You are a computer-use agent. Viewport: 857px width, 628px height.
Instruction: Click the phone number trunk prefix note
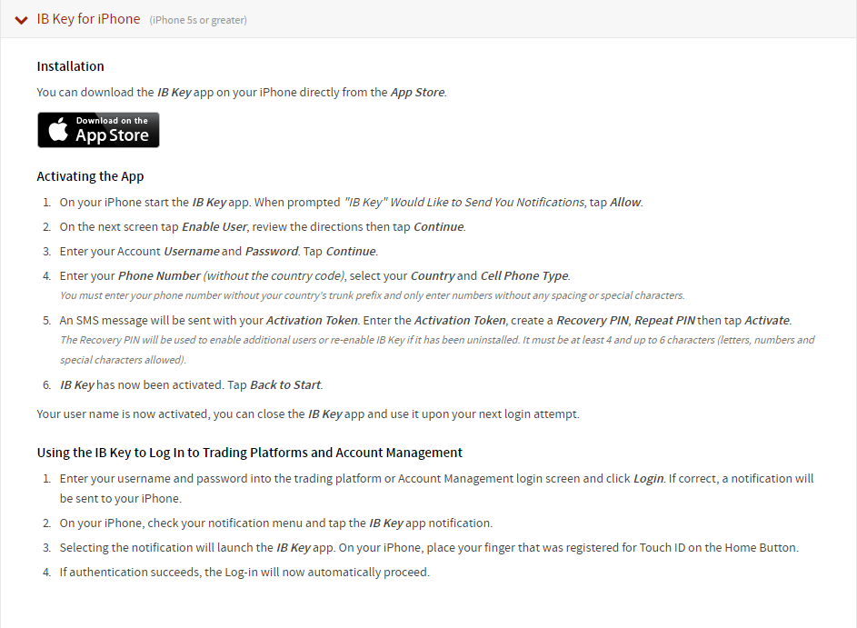click(x=373, y=295)
